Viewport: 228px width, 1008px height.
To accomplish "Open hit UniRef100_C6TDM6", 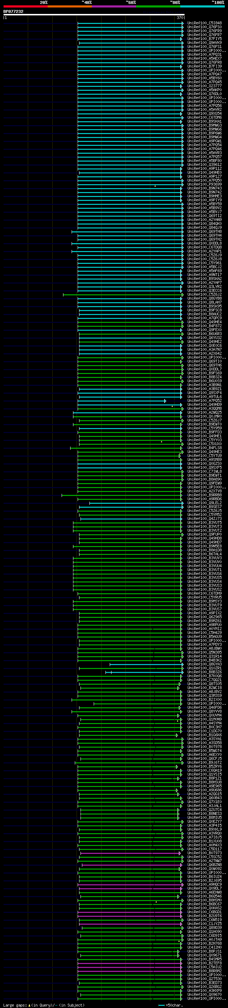I will coord(204,117).
